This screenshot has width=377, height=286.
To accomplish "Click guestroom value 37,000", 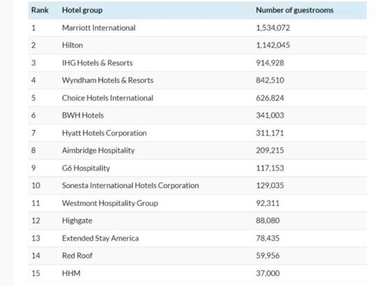I will click(267, 273).
